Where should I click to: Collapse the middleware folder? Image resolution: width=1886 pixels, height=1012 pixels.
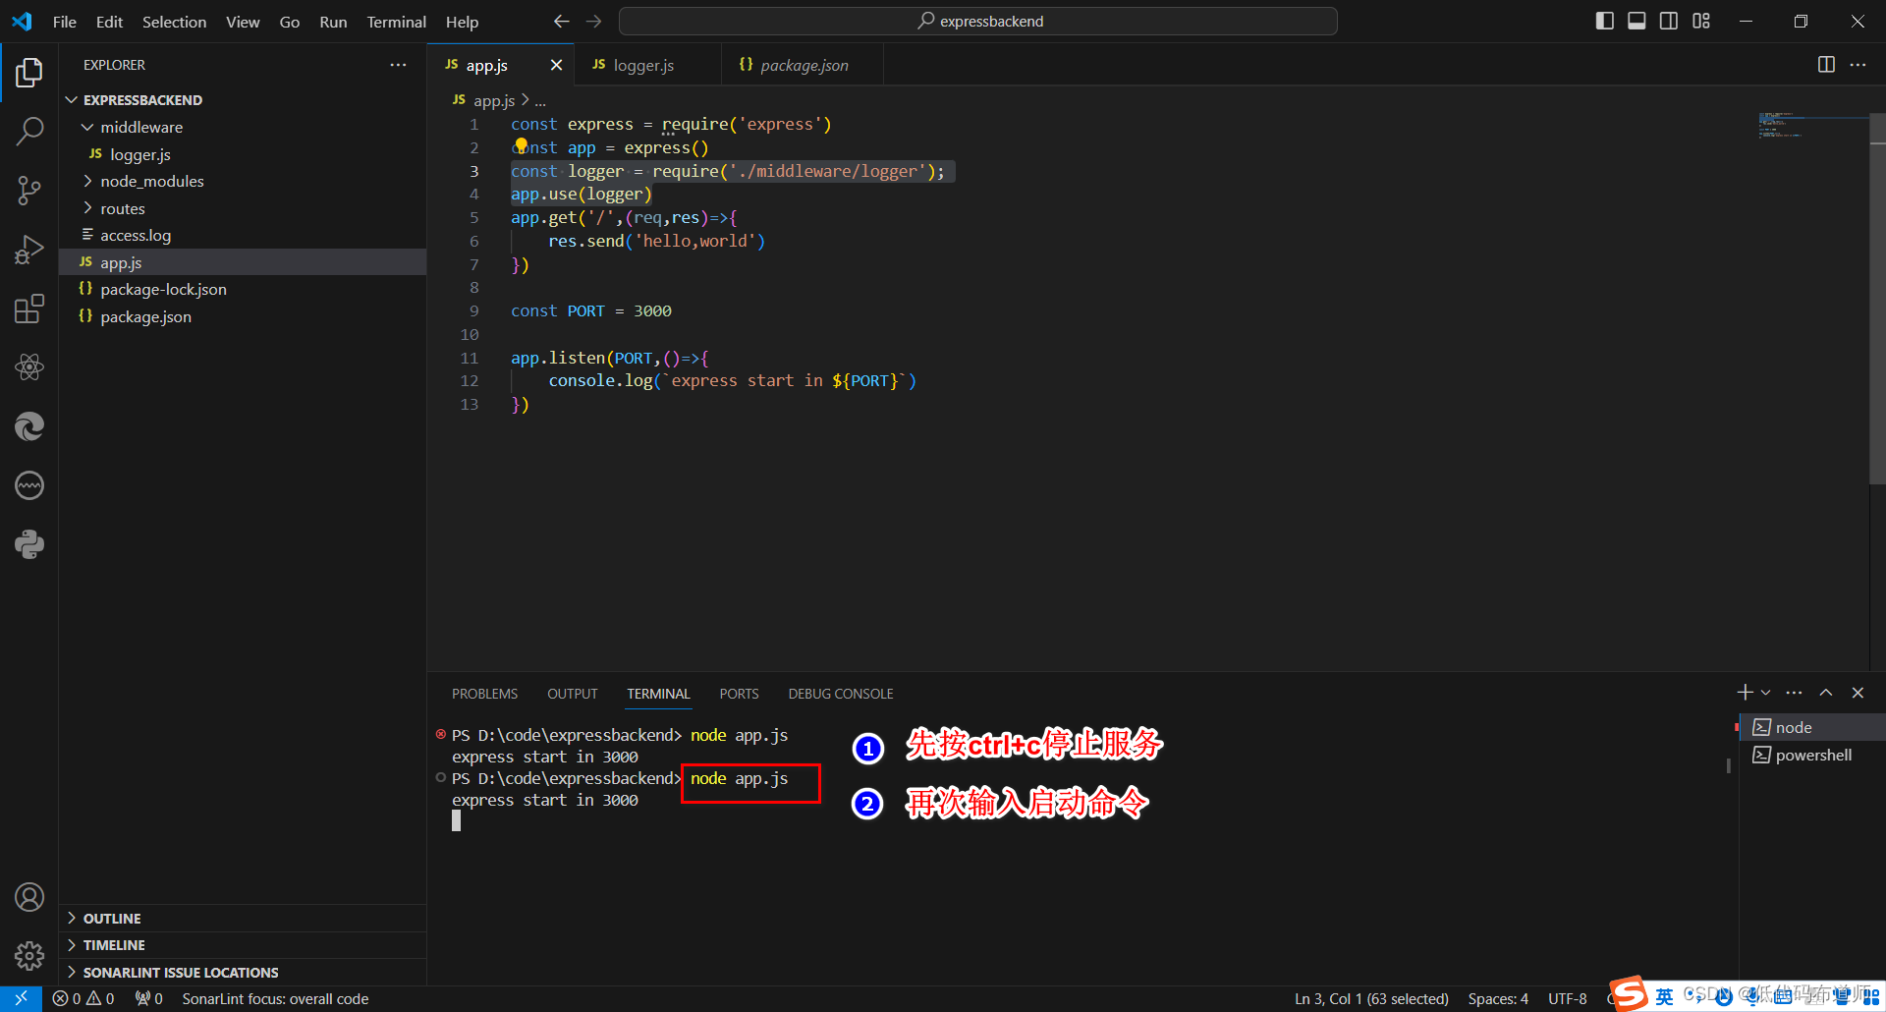point(243,127)
